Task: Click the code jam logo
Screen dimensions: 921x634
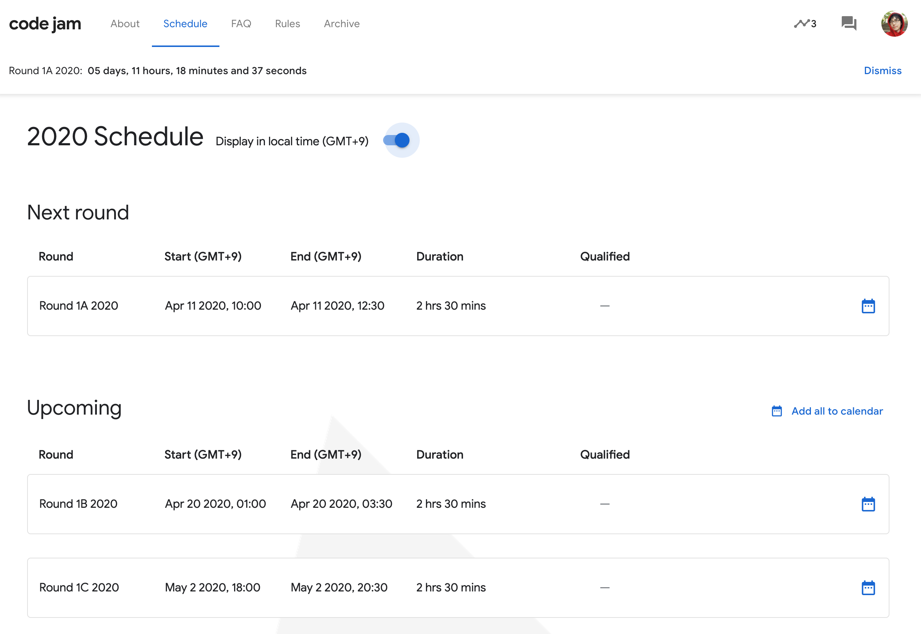Action: [x=45, y=24]
